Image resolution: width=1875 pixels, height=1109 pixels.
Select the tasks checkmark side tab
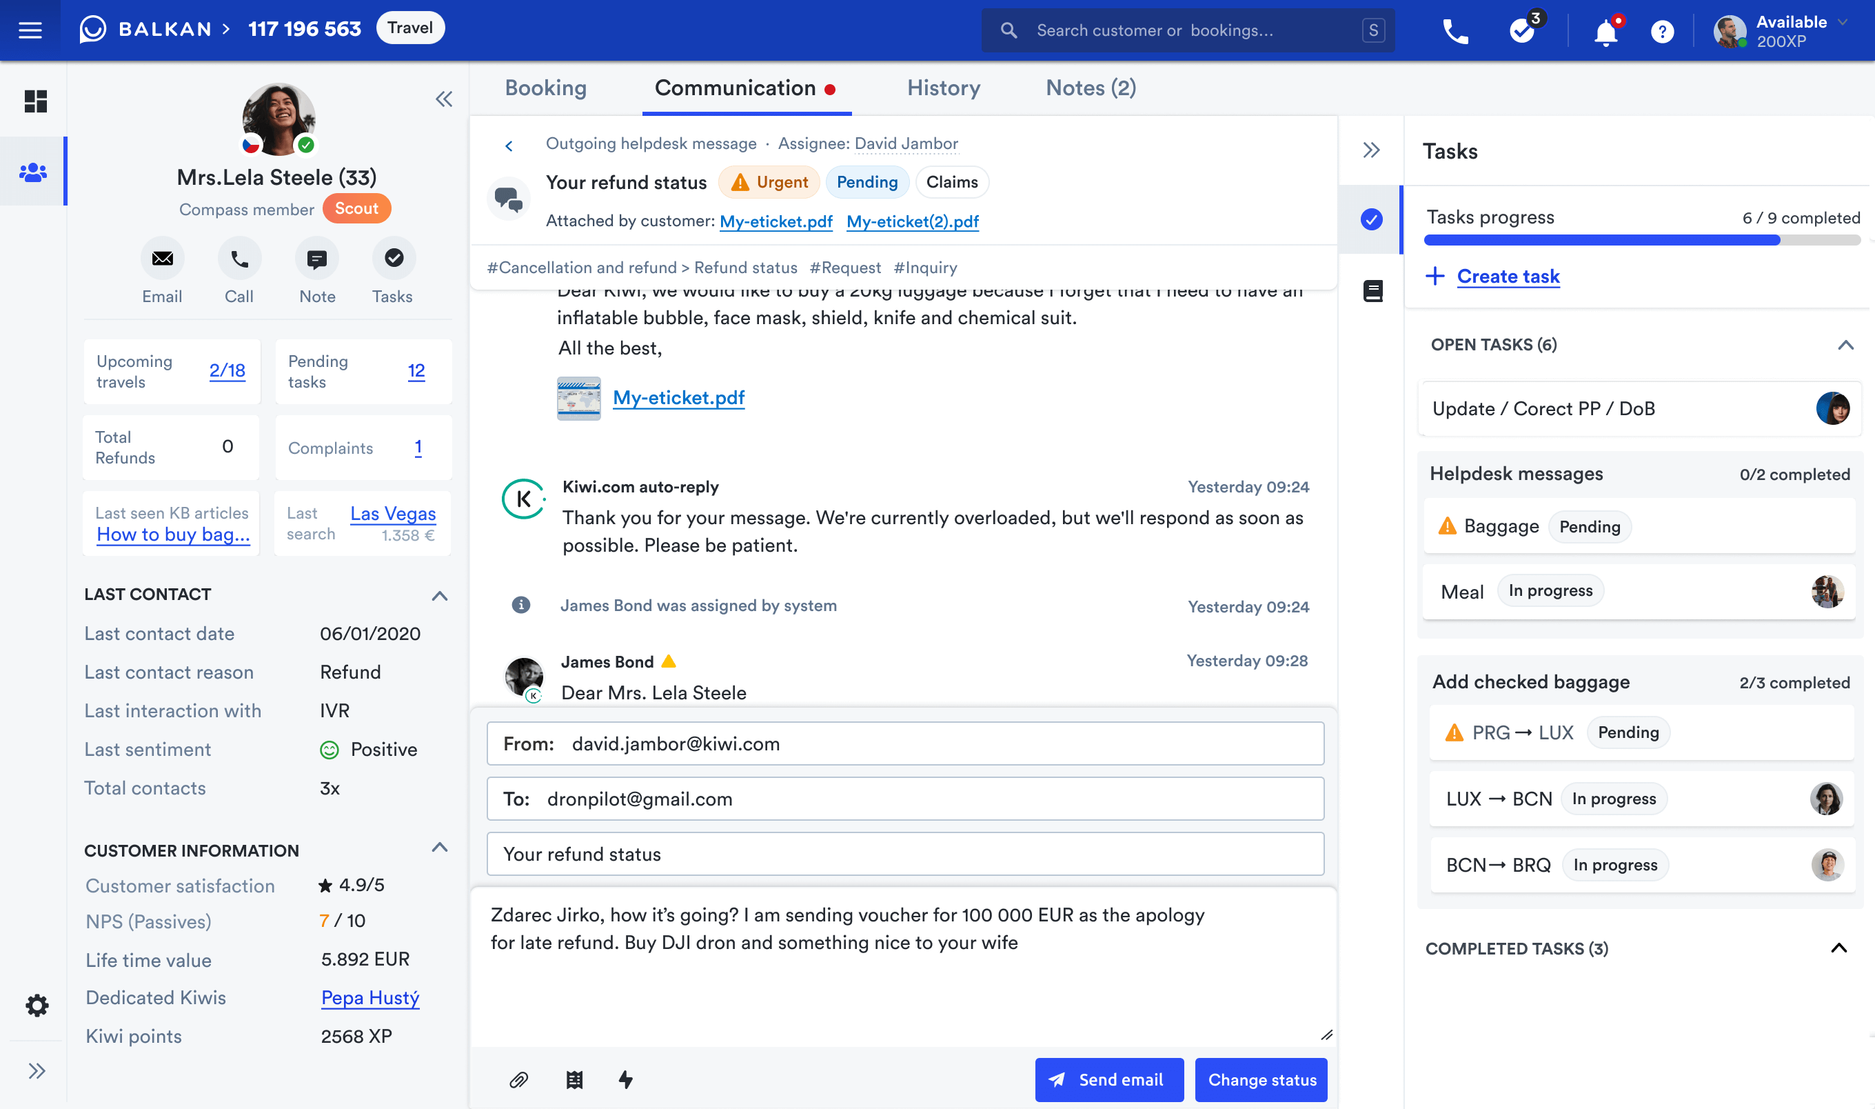tap(1371, 219)
